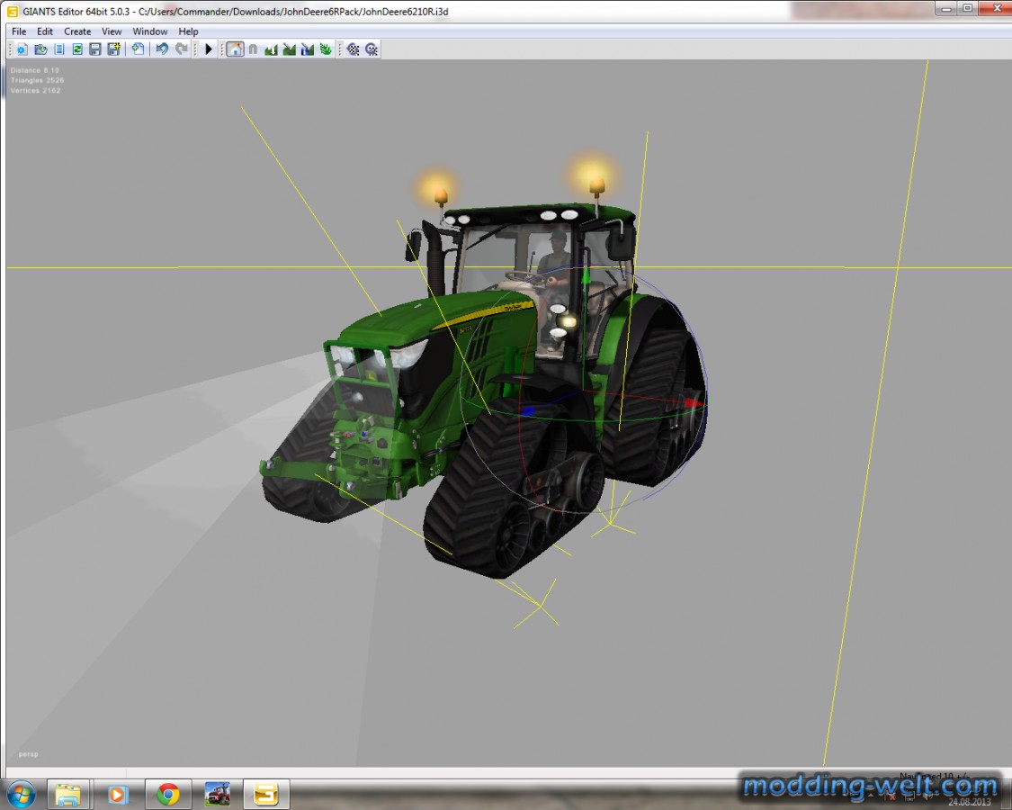This screenshot has height=810, width=1012.
Task: Click the blue Z-axis gizmo handle
Action: click(x=527, y=410)
